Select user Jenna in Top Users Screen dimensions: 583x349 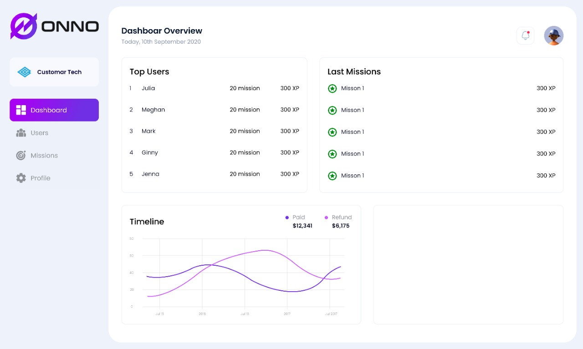[x=150, y=174]
